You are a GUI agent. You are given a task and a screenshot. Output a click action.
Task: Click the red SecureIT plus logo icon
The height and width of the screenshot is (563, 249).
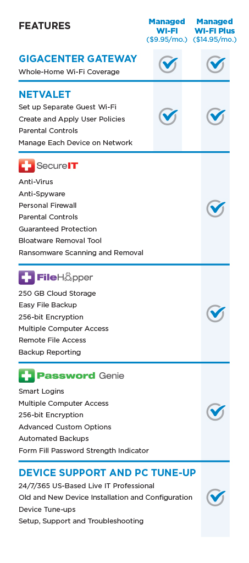click(x=26, y=165)
